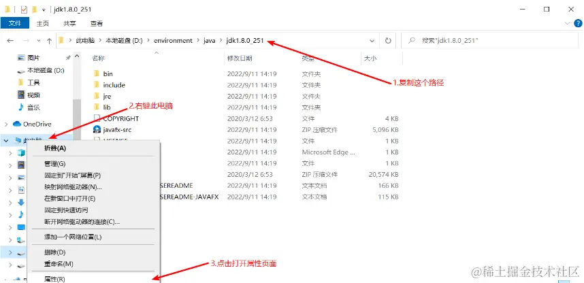This screenshot has width=584, height=283.
Task: Click environment in the address breadcrumb
Action: 173,41
